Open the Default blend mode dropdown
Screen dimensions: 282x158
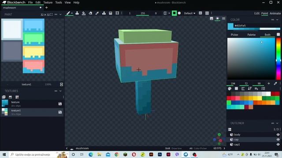(x=189, y=13)
